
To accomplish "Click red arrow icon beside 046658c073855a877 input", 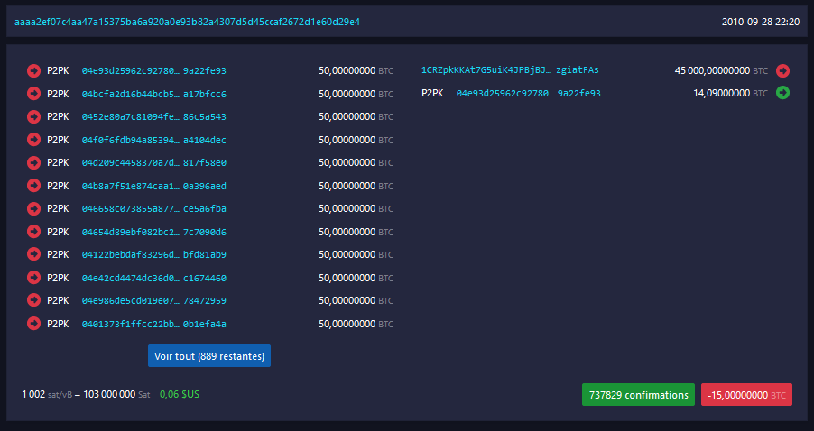I will pos(33,208).
